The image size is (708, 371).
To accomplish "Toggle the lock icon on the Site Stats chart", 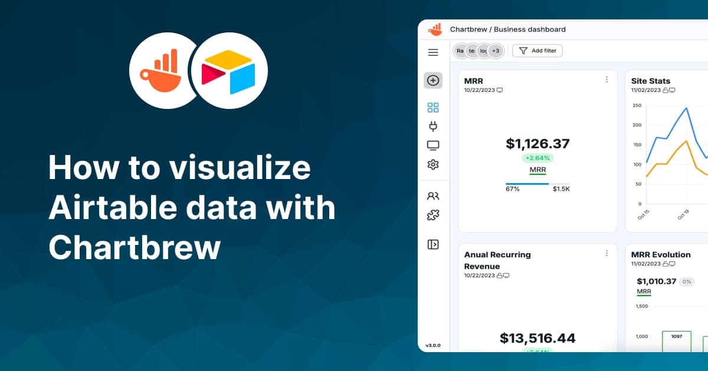I will [667, 91].
